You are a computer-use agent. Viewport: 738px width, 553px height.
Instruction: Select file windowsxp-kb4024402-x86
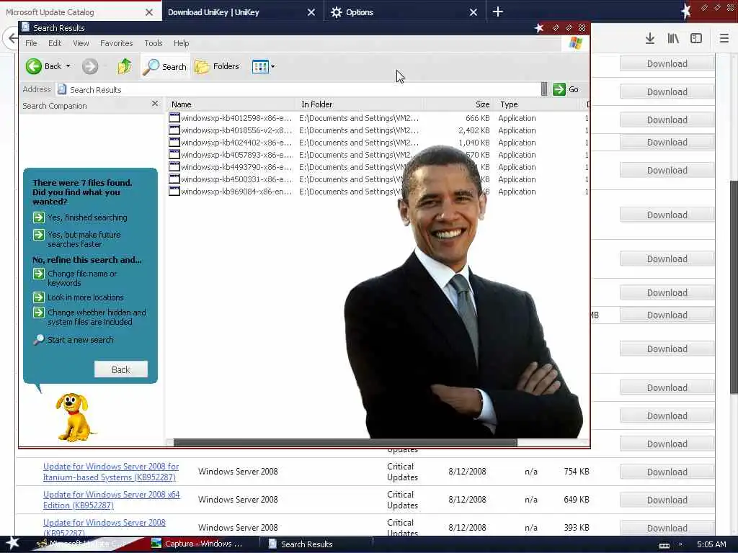click(x=231, y=143)
